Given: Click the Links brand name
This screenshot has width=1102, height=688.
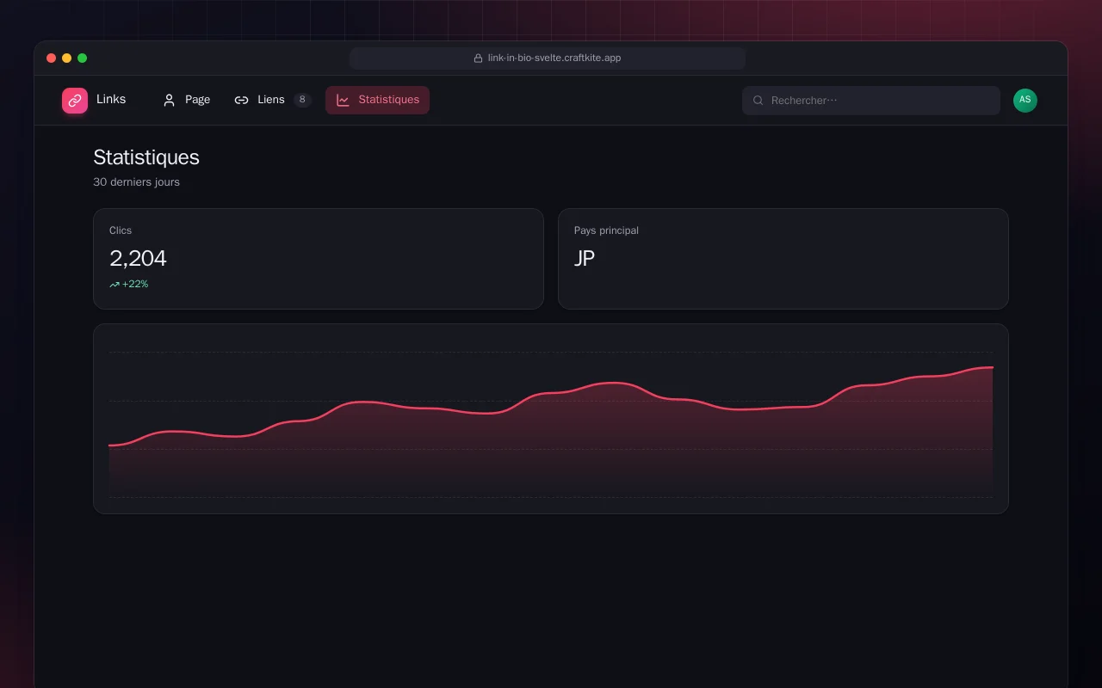Looking at the screenshot, I should pyautogui.click(x=111, y=100).
